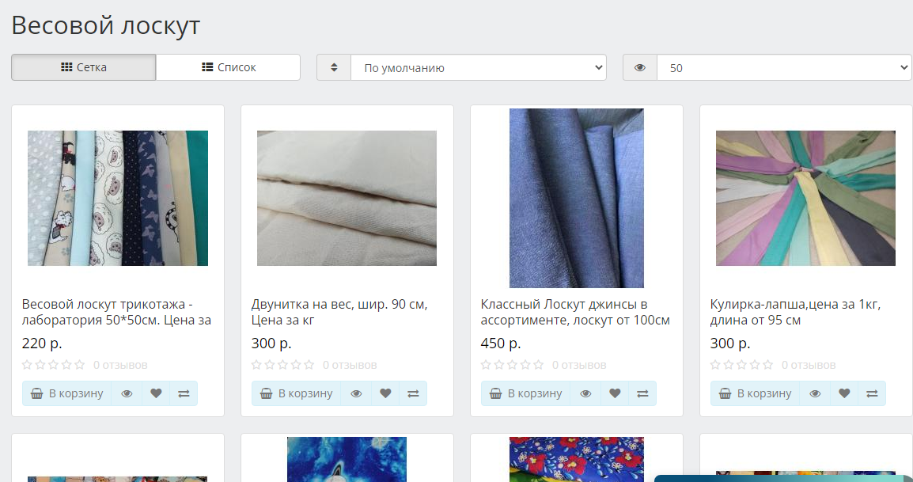This screenshot has width=913, height=482.
Task: Click rating stars of Весовой лоскут трикотажа
Action: [54, 365]
